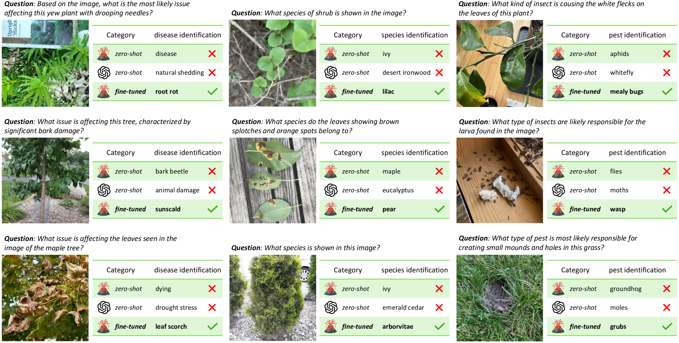The height and width of the screenshot is (343, 679).
Task: Open the pear leaves with brown splotches photo
Action: 273,180
